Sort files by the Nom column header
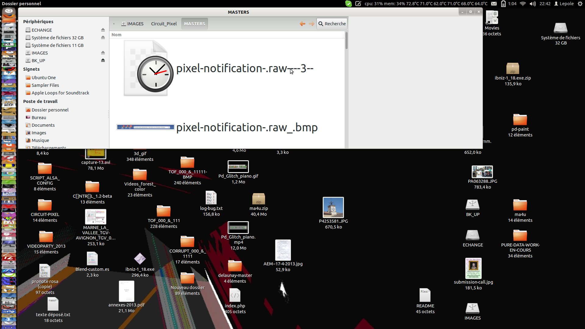The image size is (585, 329). [116, 35]
